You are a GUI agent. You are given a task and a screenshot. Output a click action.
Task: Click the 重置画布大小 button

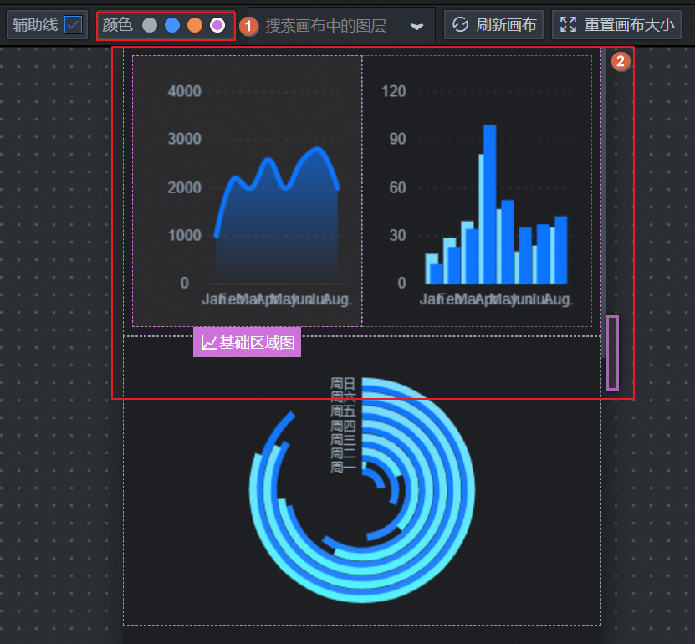[616, 25]
